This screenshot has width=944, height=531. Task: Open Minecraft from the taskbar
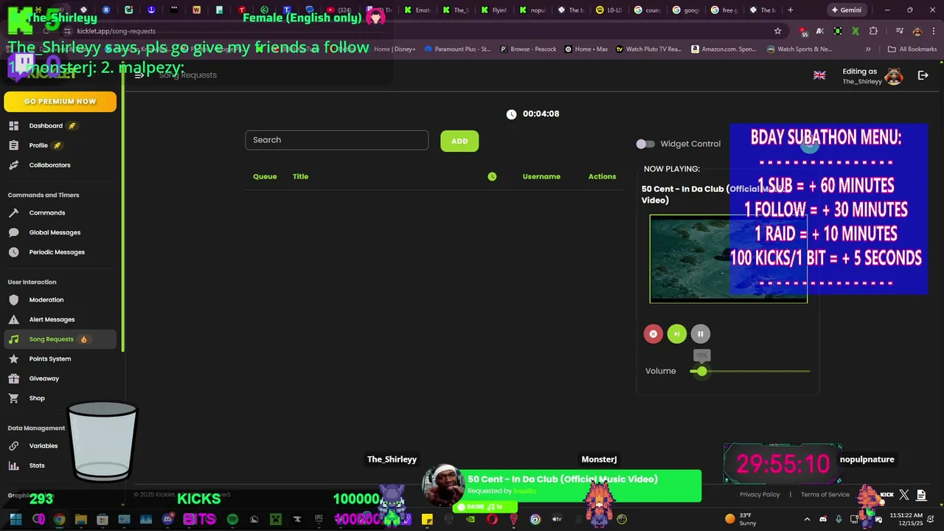275,519
